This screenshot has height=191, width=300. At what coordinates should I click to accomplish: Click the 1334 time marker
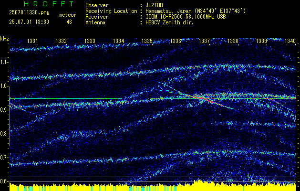tap(119, 41)
